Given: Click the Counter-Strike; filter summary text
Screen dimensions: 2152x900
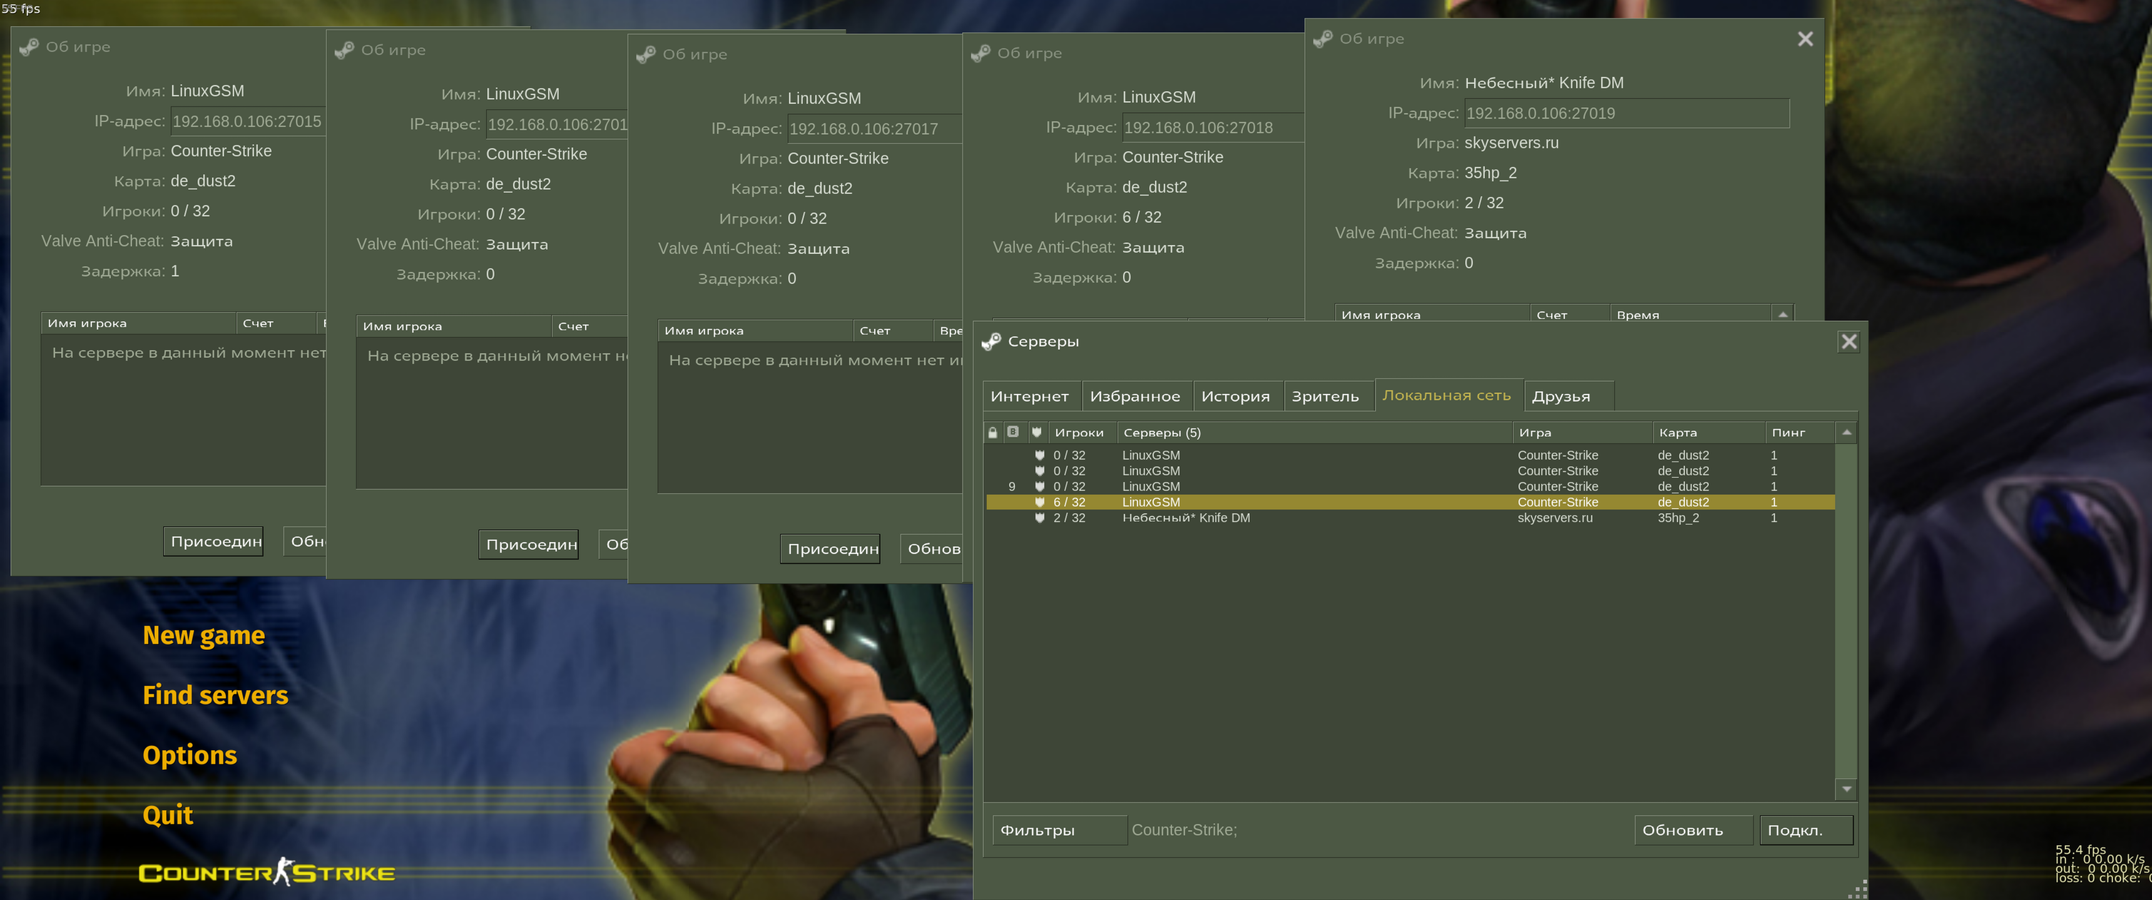Looking at the screenshot, I should click(x=1184, y=831).
